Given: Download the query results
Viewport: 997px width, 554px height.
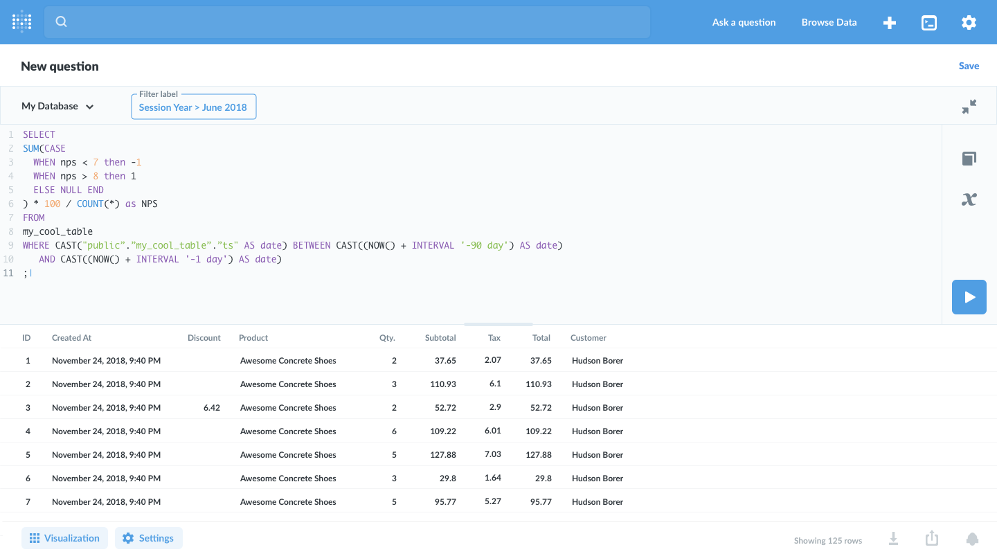Looking at the screenshot, I should [x=893, y=538].
